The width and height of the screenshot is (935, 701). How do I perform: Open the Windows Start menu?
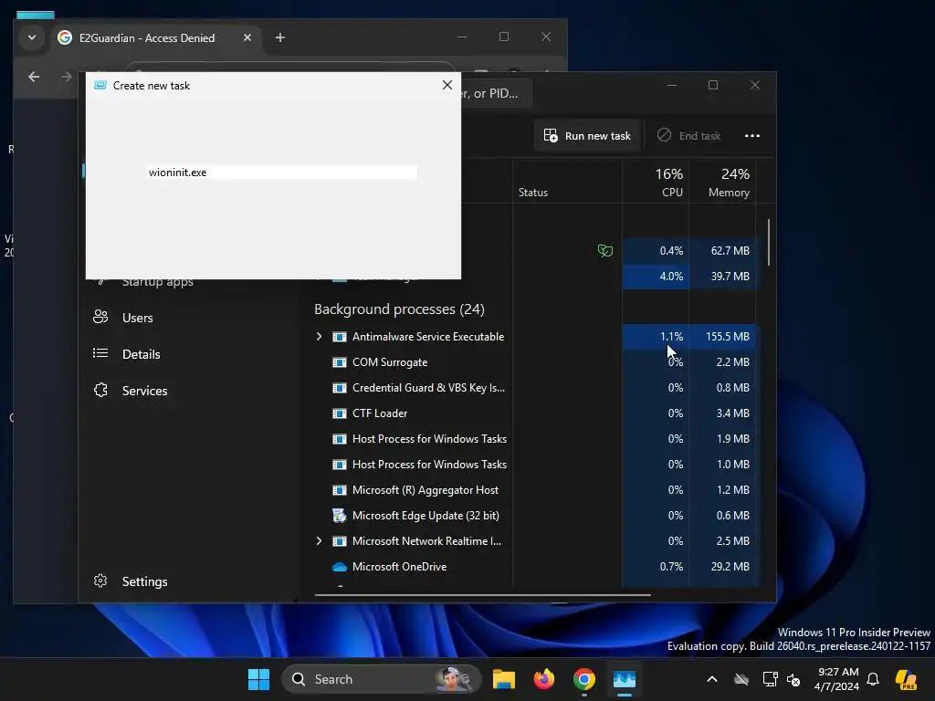[258, 679]
